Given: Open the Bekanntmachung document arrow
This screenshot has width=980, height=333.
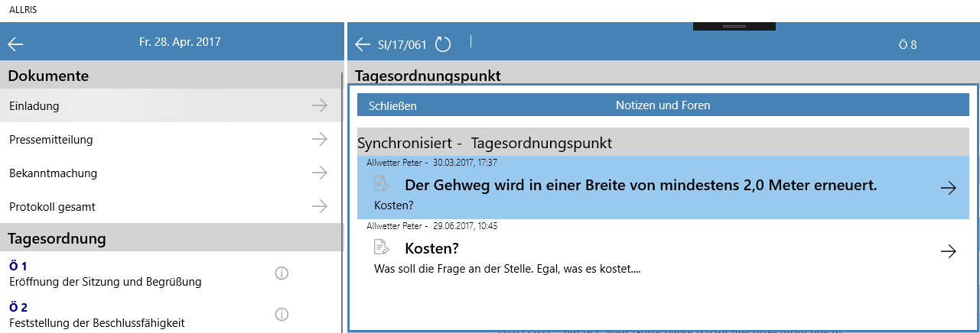Looking at the screenshot, I should [x=320, y=173].
